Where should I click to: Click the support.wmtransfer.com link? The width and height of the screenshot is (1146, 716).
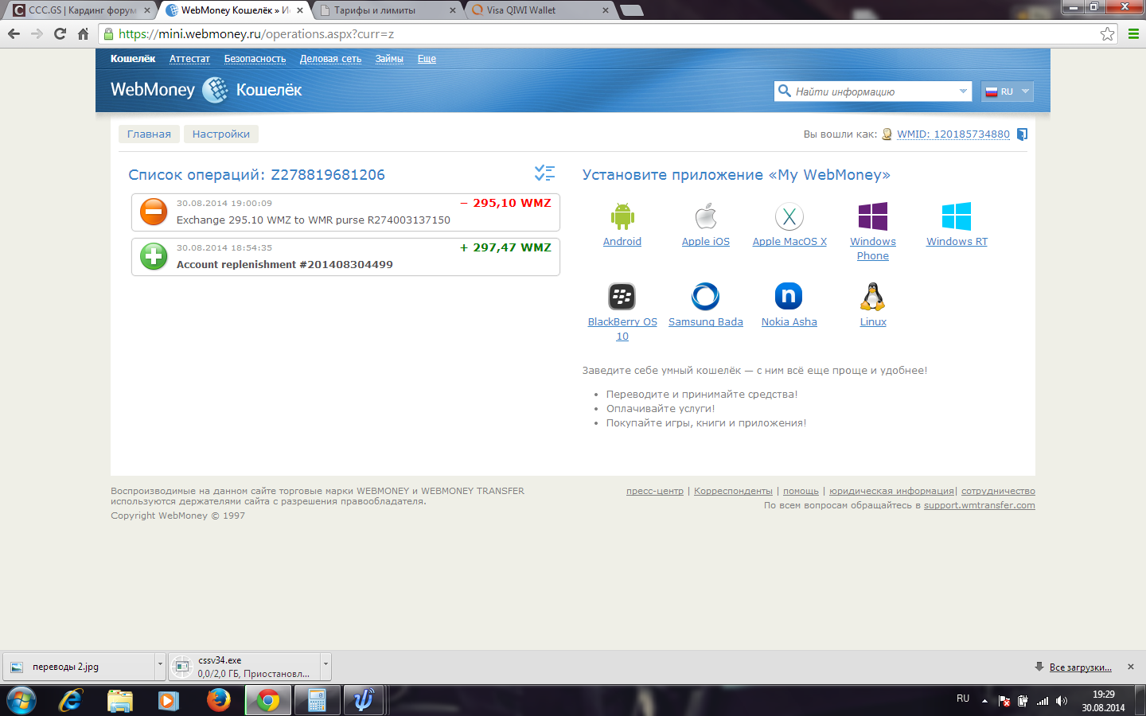980,505
